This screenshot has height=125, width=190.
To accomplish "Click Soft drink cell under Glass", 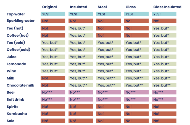I will pos(136,99).
